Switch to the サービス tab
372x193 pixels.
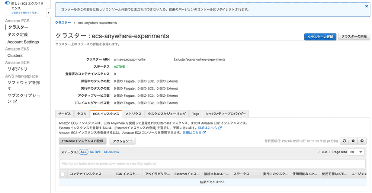click(64, 114)
